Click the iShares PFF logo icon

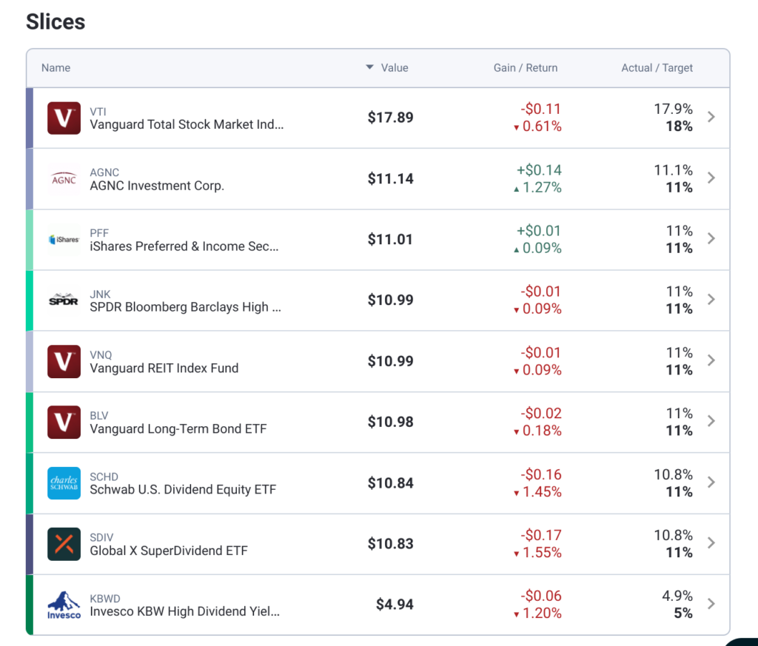[64, 240]
